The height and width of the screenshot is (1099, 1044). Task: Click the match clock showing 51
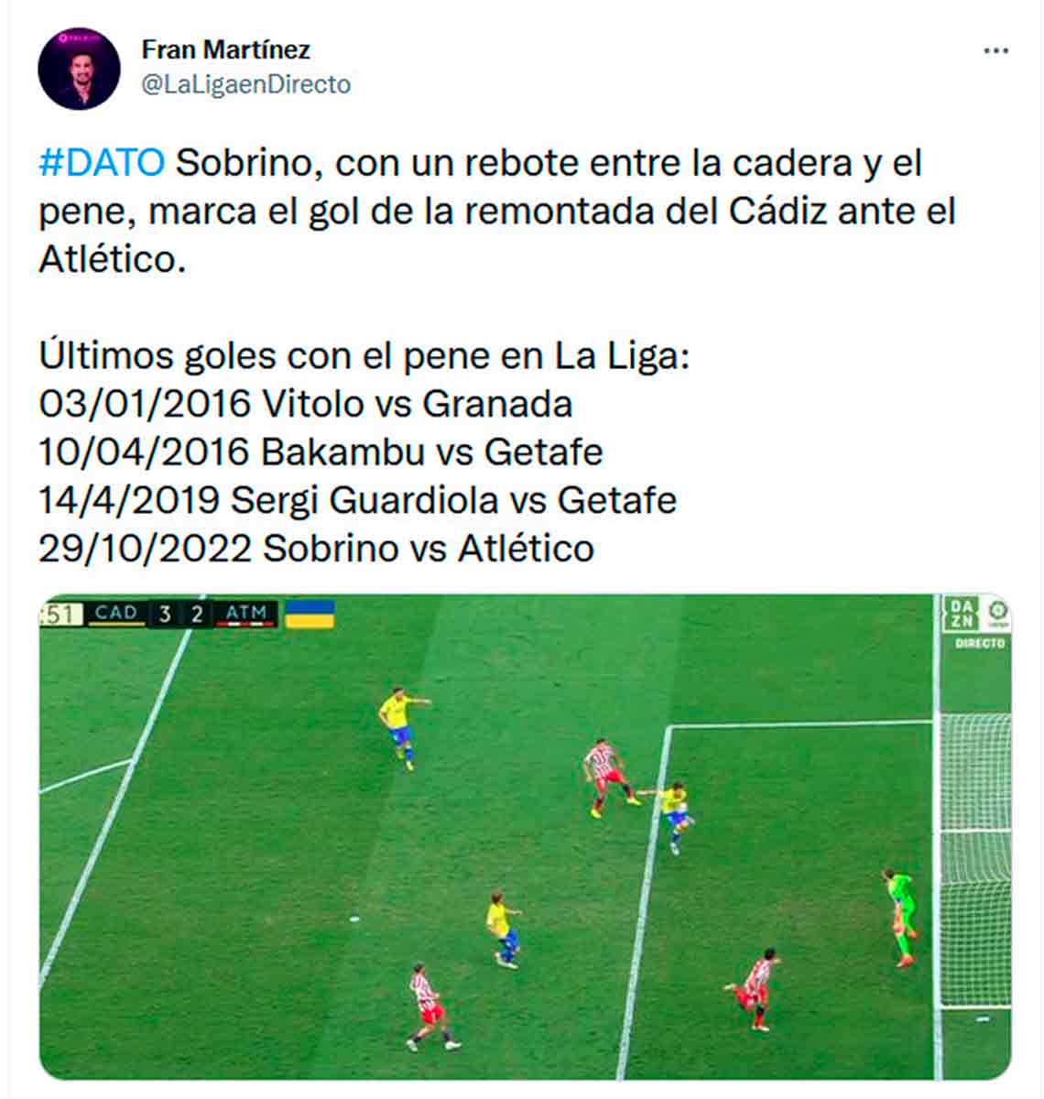(60, 613)
